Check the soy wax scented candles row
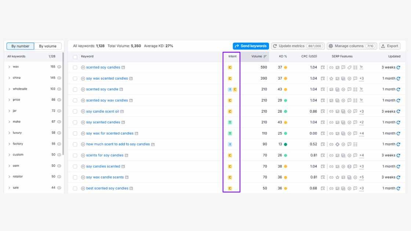Viewport: 411px width, 231px height. [75, 78]
